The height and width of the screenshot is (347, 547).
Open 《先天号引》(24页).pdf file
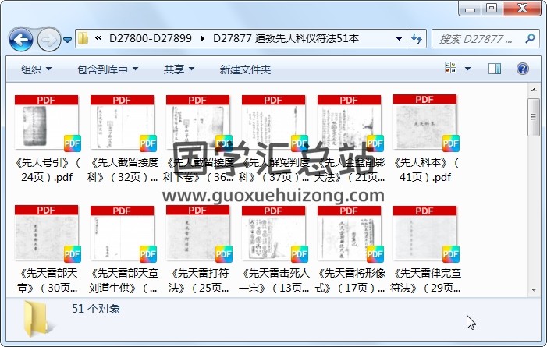coord(47,125)
